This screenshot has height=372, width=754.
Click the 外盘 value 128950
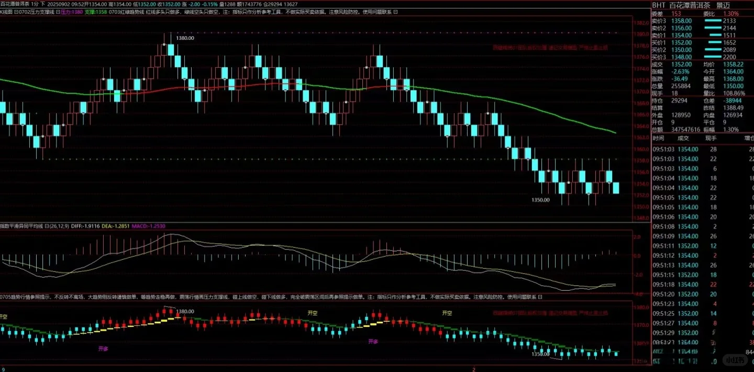(x=681, y=115)
